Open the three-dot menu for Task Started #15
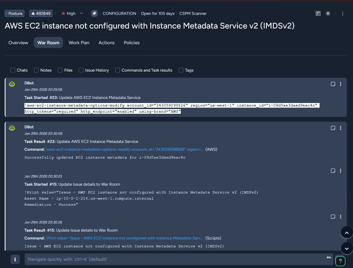Viewport: 353px width, 268px height. pos(341,171)
